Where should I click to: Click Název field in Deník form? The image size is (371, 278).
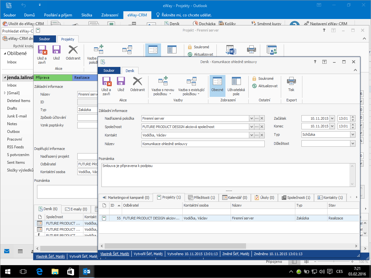coord(203,144)
